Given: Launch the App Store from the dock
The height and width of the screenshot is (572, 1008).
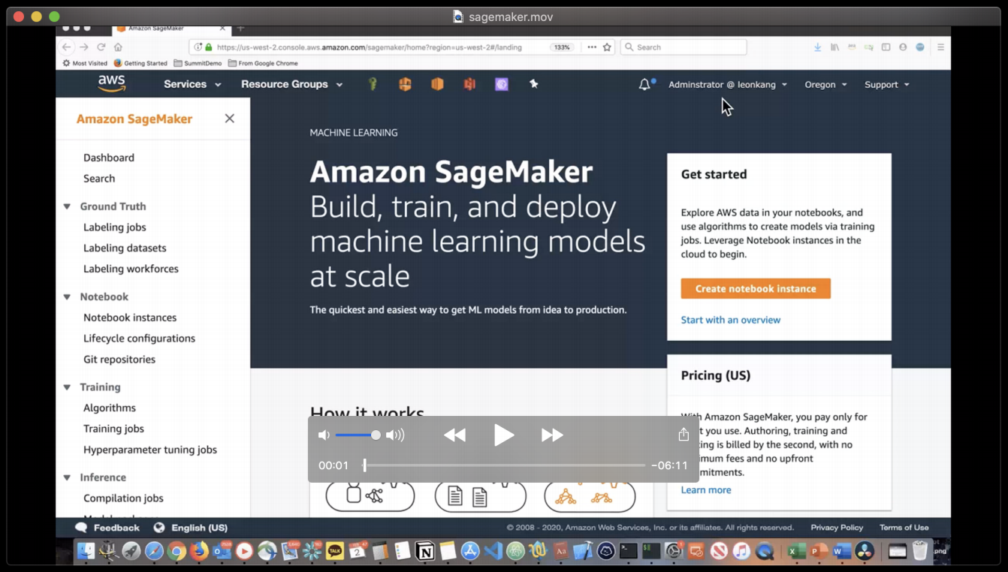Looking at the screenshot, I should [470, 551].
